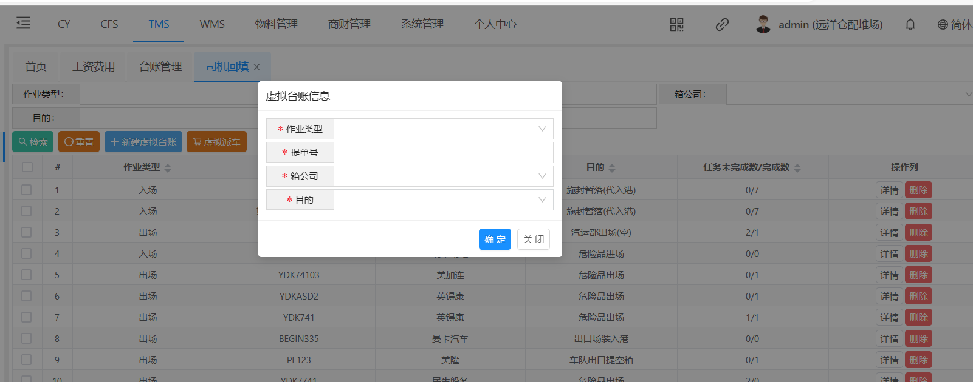Image resolution: width=973 pixels, height=382 pixels.
Task: Check the checkbox for row 1
Action: [27, 190]
